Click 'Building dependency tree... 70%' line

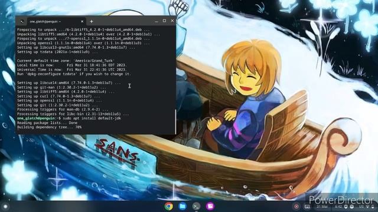click(x=50, y=127)
